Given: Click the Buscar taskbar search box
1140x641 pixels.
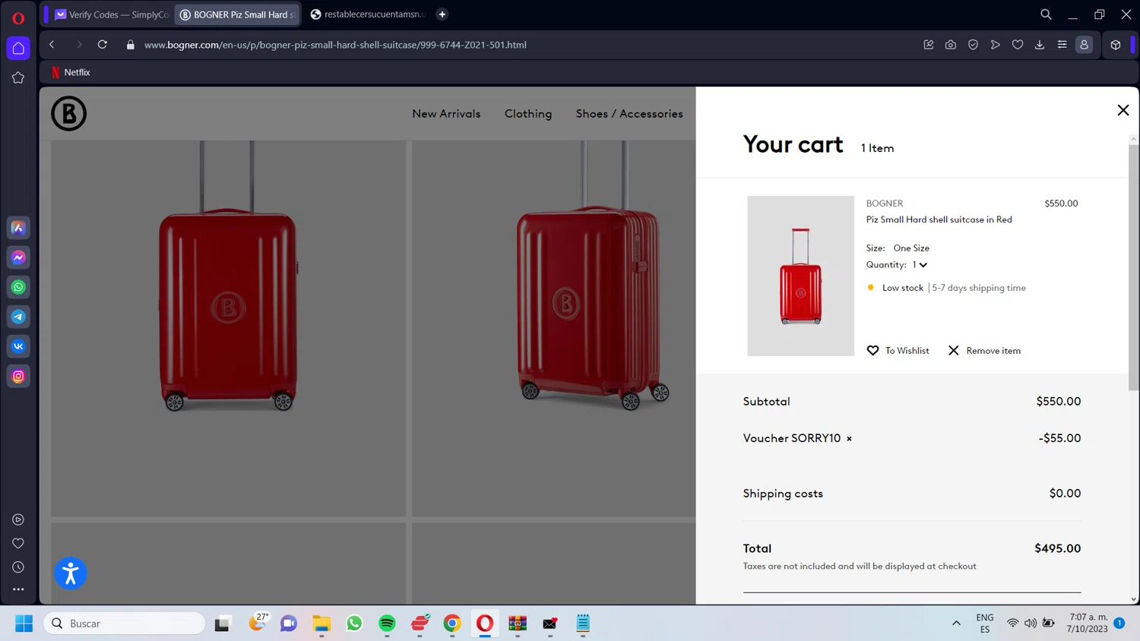Looking at the screenshot, I should 124,624.
